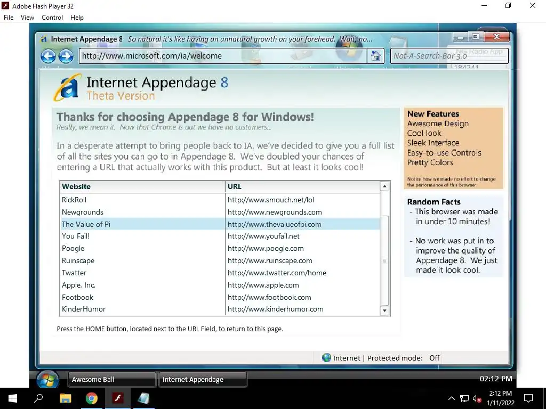Image resolution: width=546 pixels, height=409 pixels.
Task: Select the Poogle row
Action: pos(220,249)
